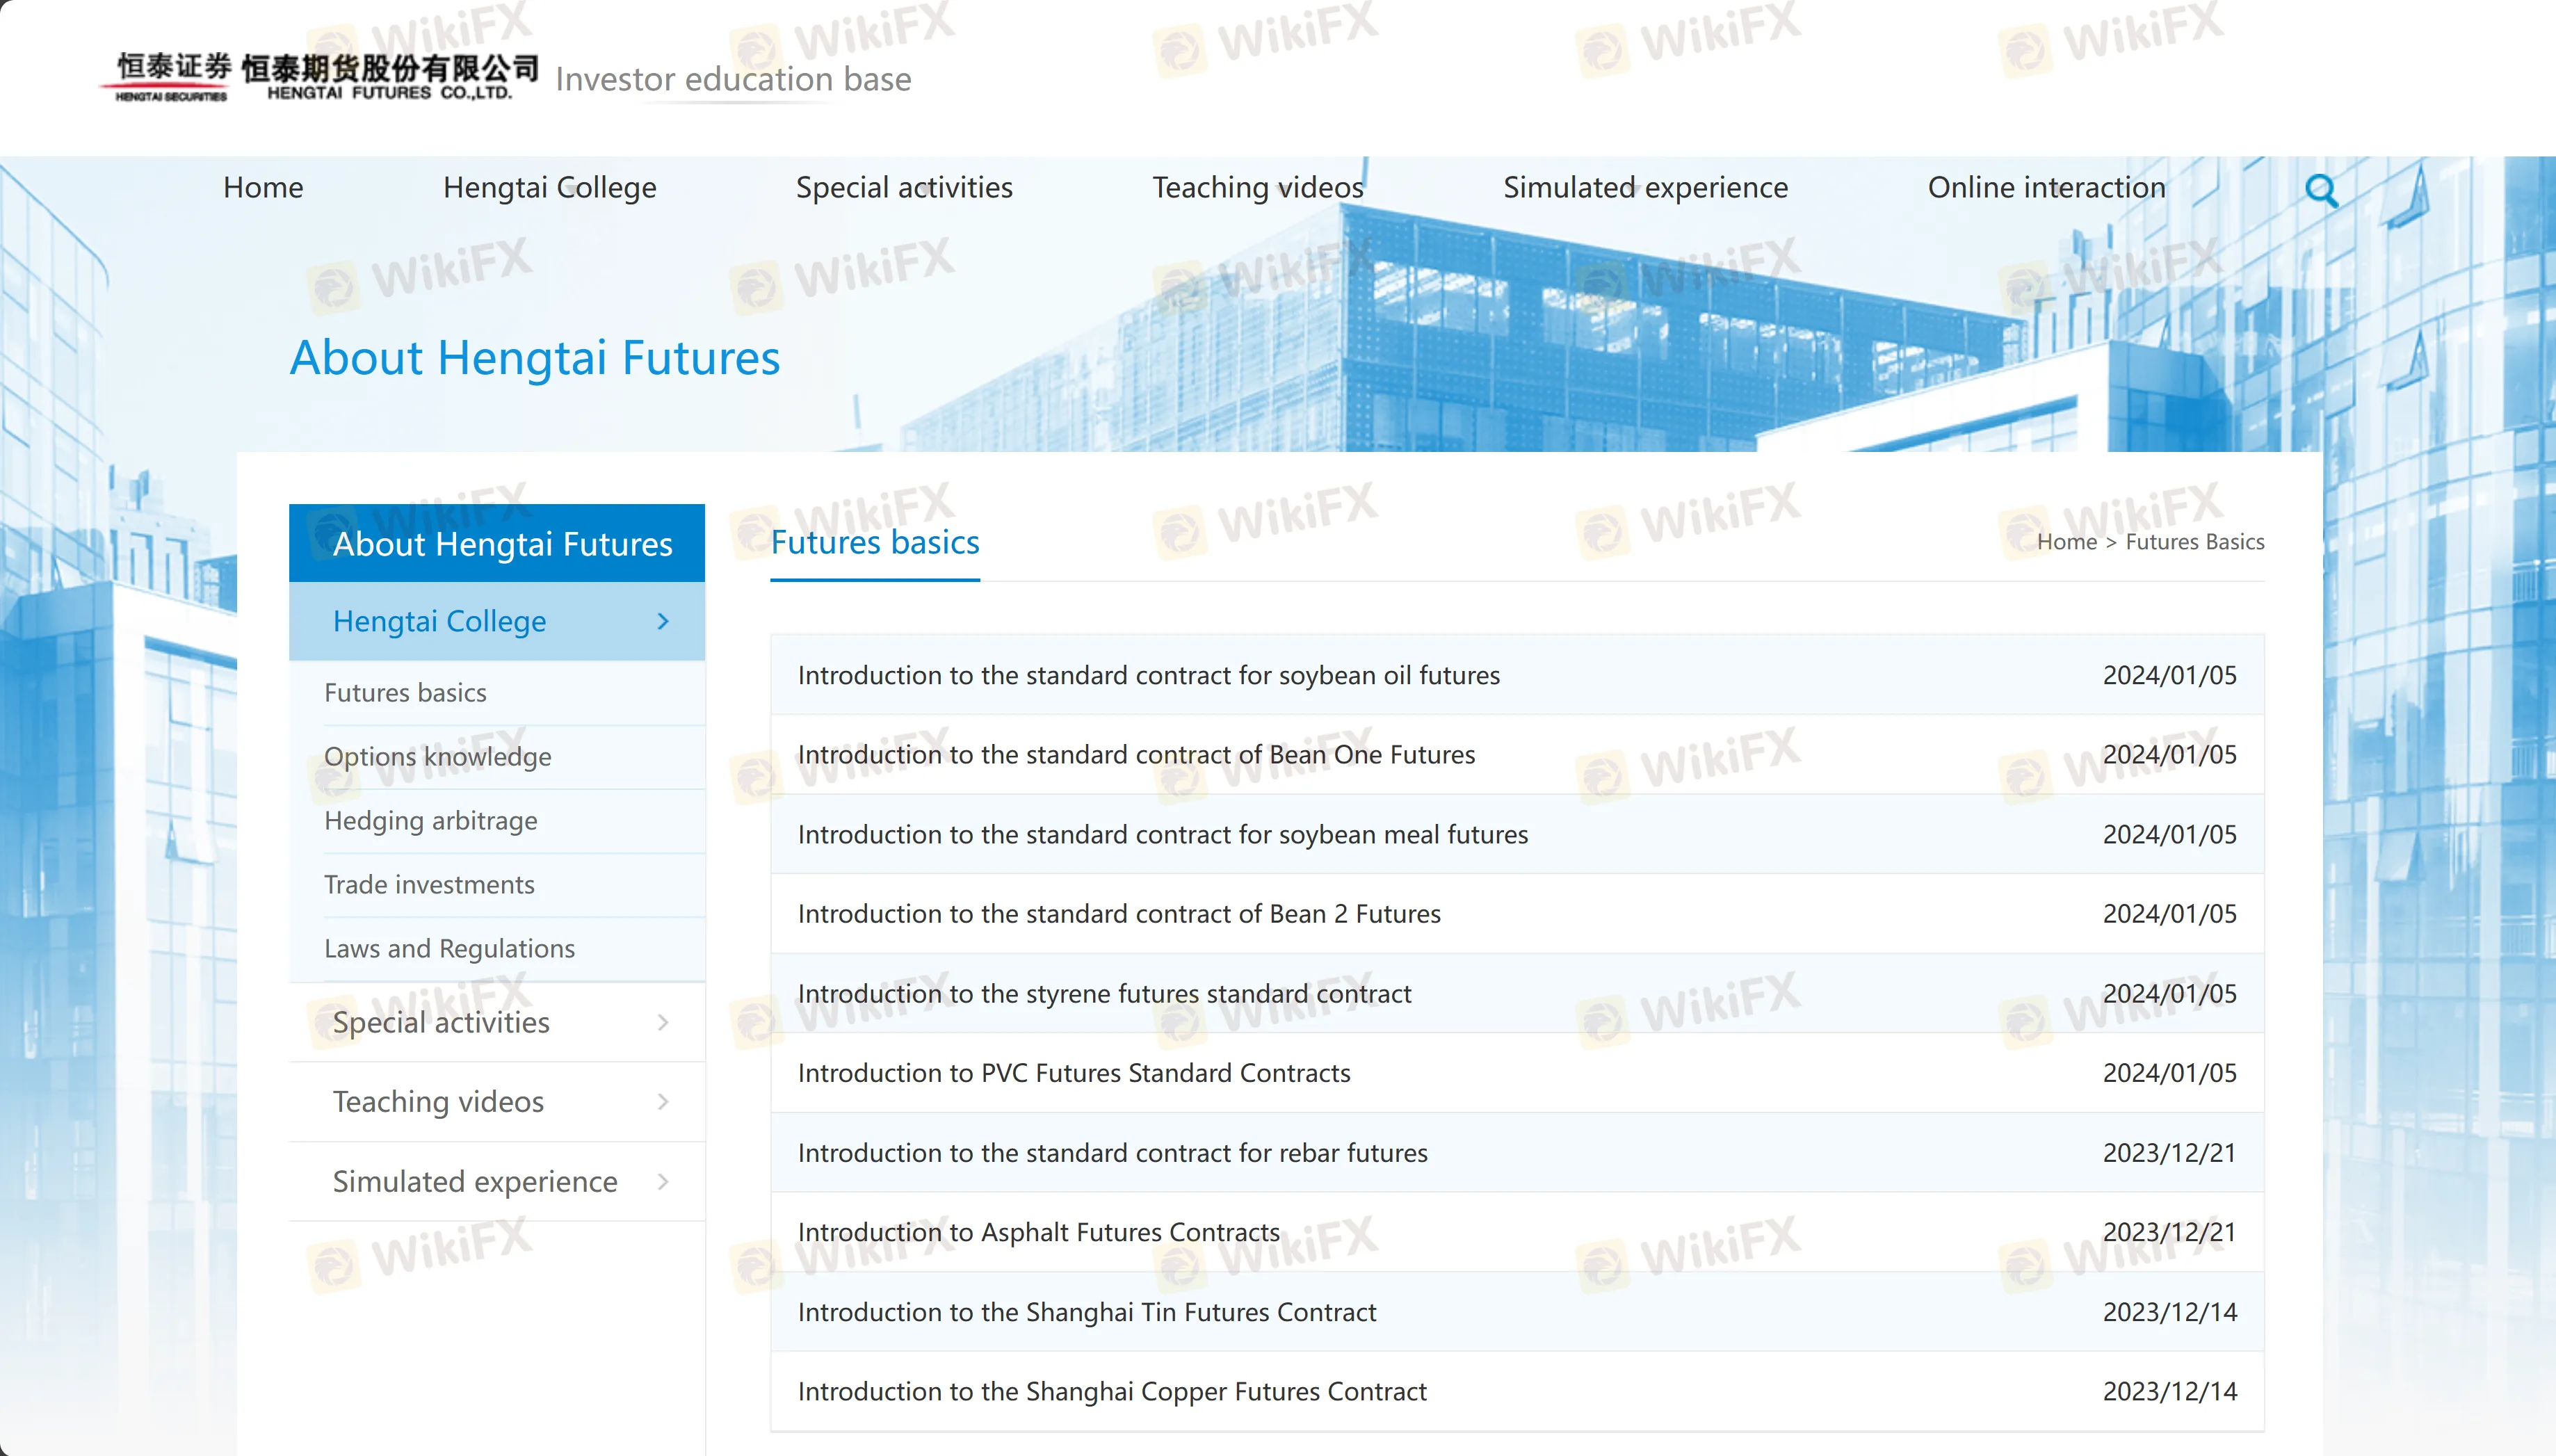Viewport: 2556px width, 1456px height.
Task: Click Investor education base header text
Action: tap(733, 79)
